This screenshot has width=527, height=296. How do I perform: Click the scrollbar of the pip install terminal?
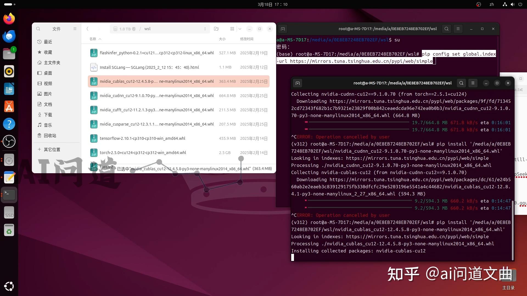513,230
